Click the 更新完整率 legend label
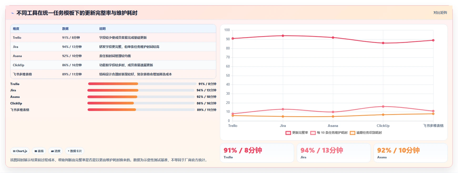Screen dimensions: 458x173 coord(300,133)
